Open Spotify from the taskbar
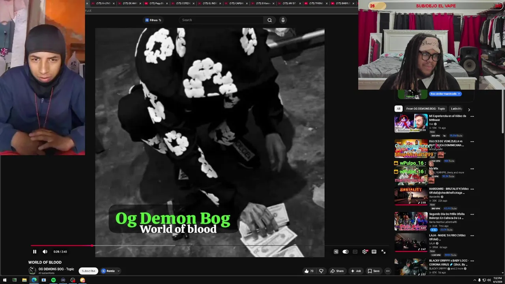The height and width of the screenshot is (284, 505). pyautogui.click(x=53, y=280)
